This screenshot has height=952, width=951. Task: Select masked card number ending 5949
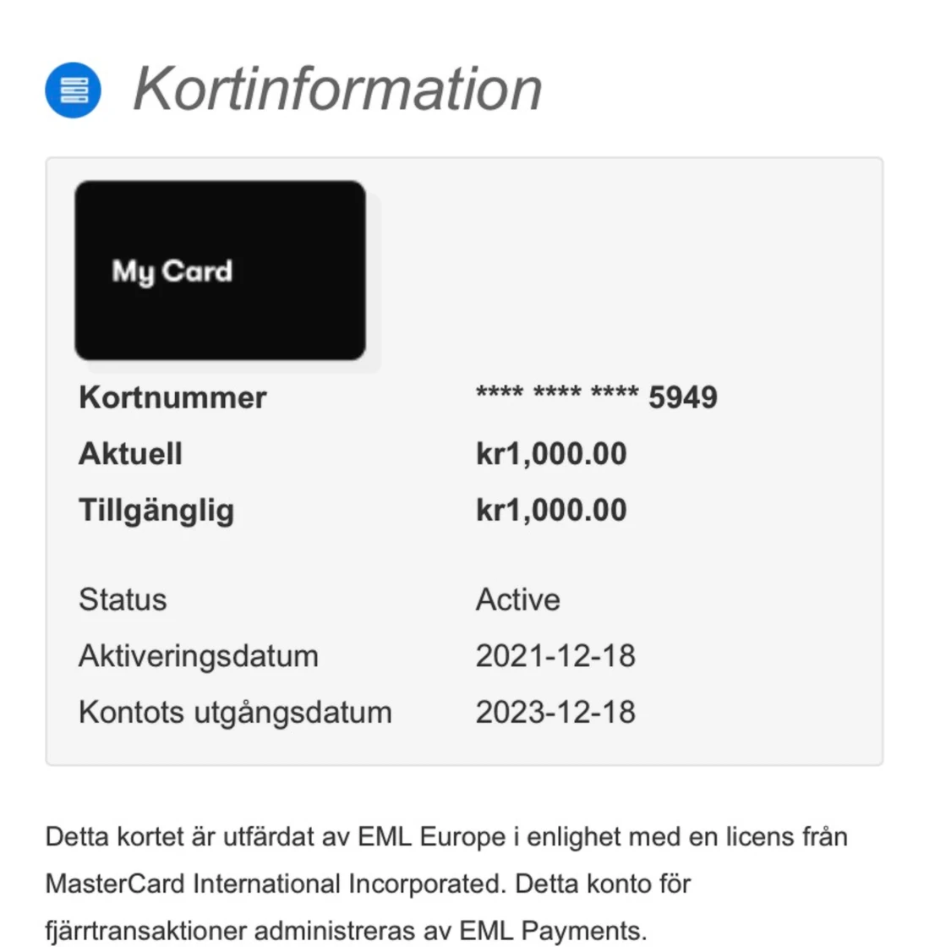coord(597,397)
